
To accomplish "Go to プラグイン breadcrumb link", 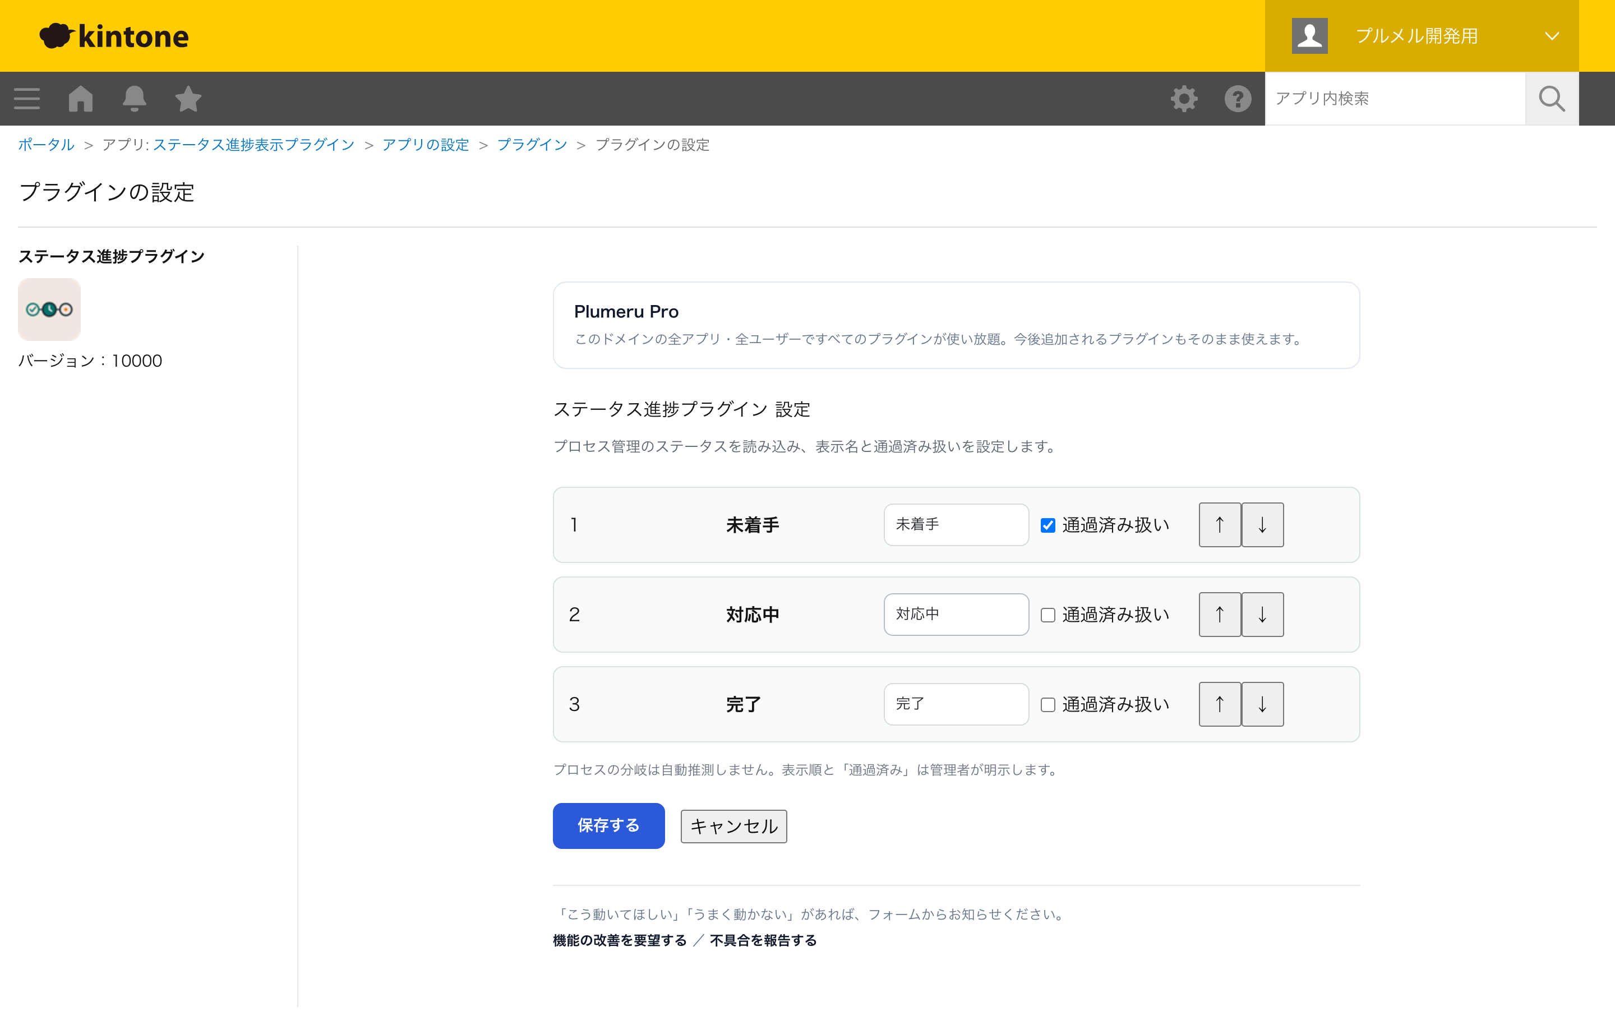I will (x=532, y=144).
